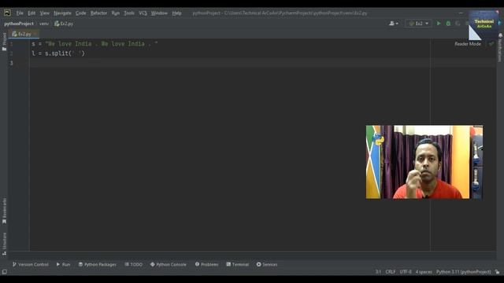
Task: Click line number 1 in gutter
Action: click(11, 44)
